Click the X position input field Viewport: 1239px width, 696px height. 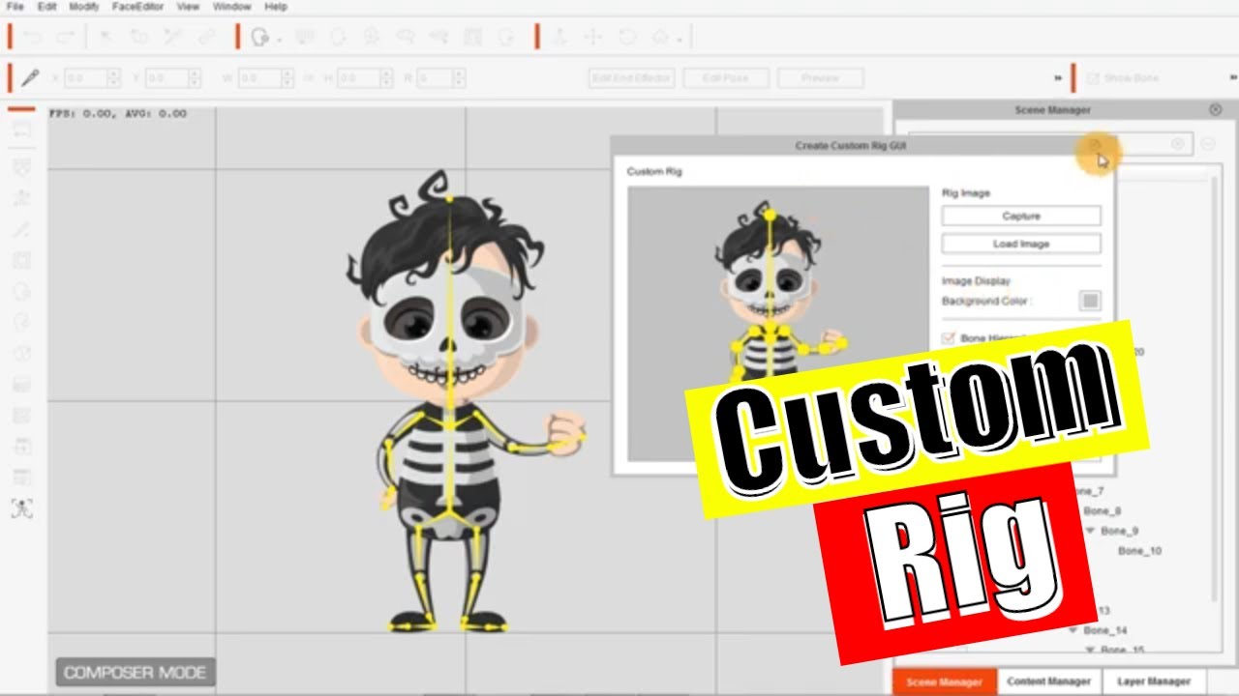[x=85, y=78]
